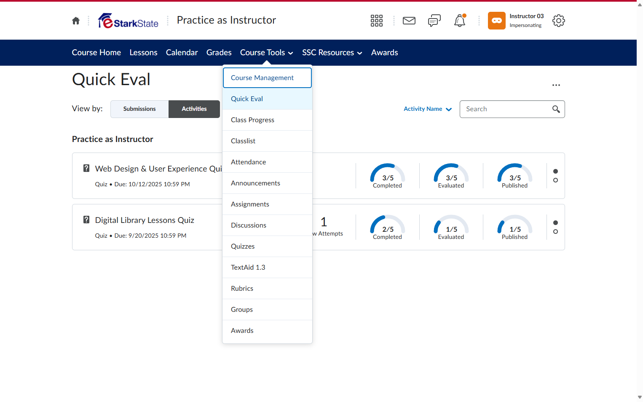Collapse the Course Tools dropdown
The height and width of the screenshot is (402, 643).
coord(267,53)
